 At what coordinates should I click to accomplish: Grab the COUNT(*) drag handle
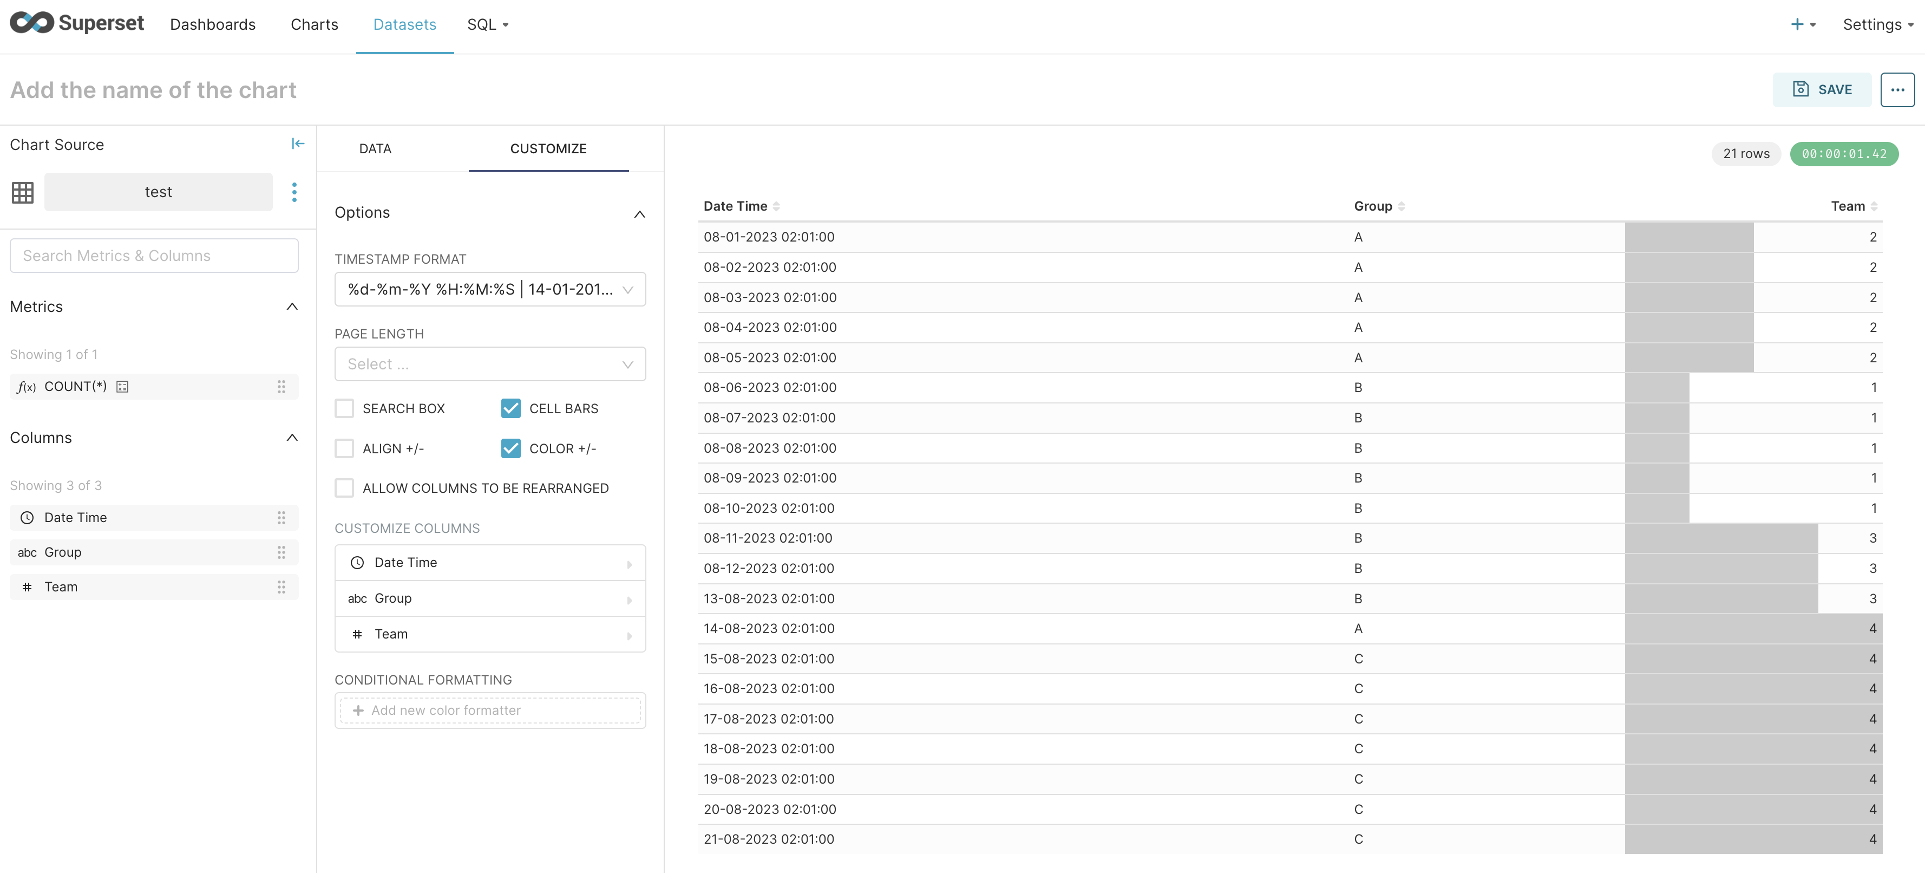tap(281, 387)
